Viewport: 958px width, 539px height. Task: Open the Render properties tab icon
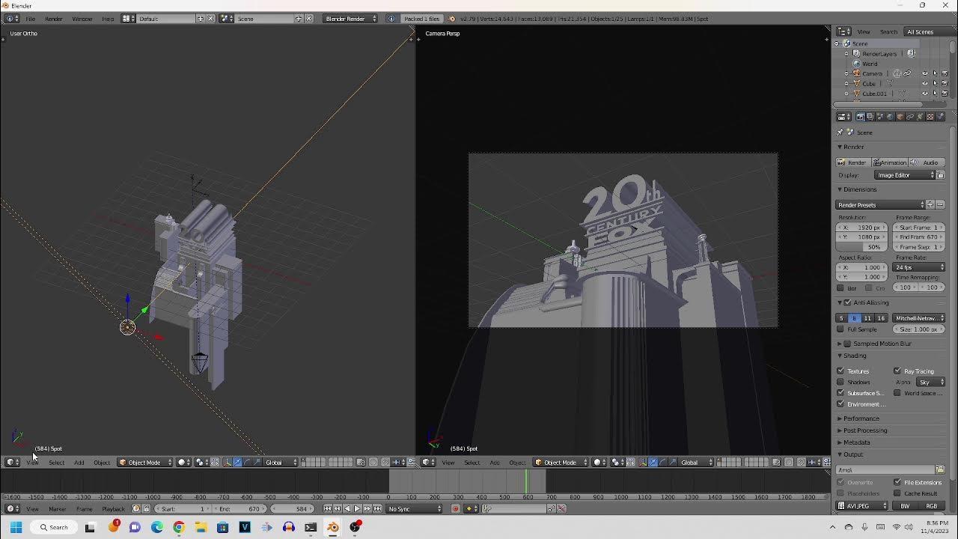(861, 117)
